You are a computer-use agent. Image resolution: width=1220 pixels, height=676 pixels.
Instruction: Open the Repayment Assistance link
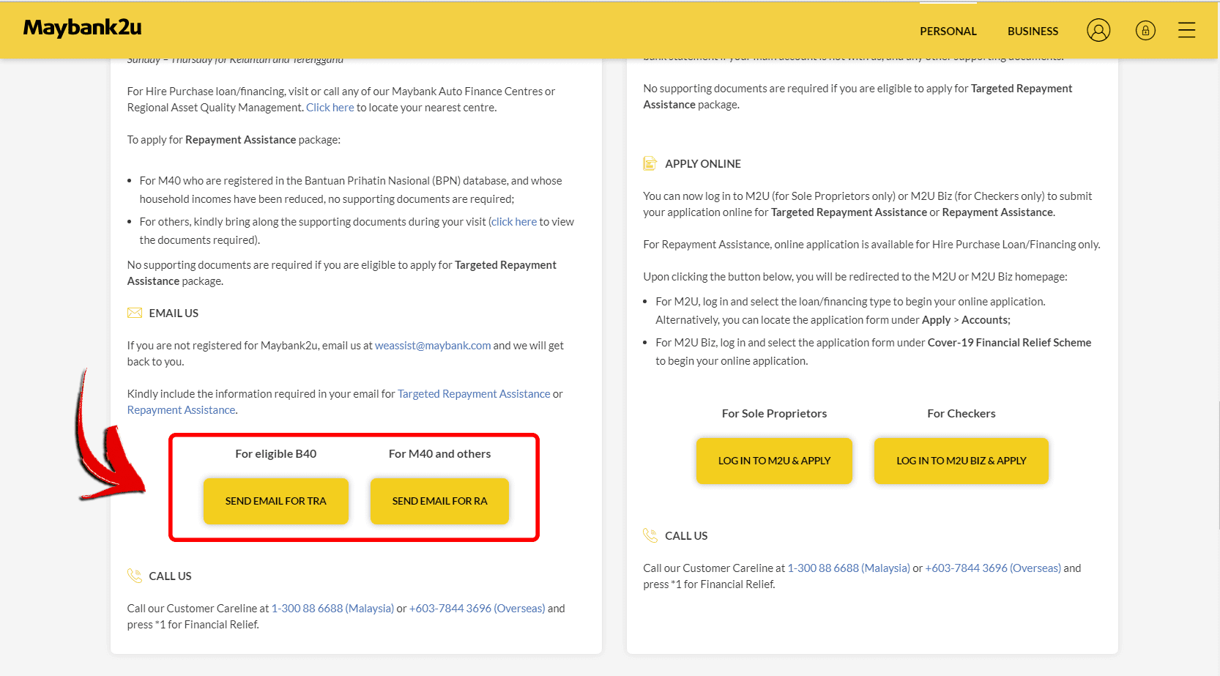tap(181, 410)
